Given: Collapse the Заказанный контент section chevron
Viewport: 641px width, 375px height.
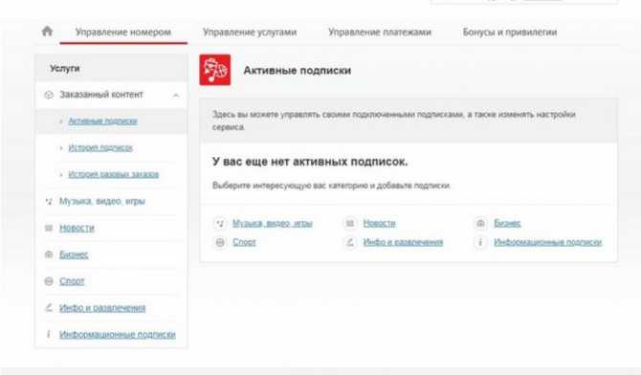Looking at the screenshot, I should click(176, 95).
